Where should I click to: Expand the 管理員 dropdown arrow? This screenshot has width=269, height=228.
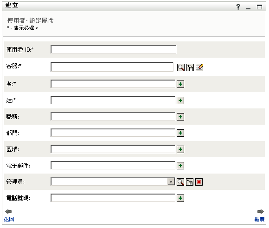click(x=171, y=182)
